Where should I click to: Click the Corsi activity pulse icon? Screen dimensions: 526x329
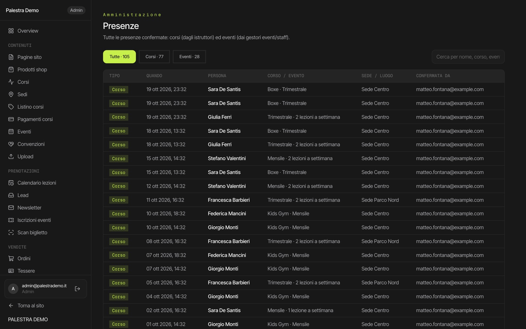tap(11, 82)
